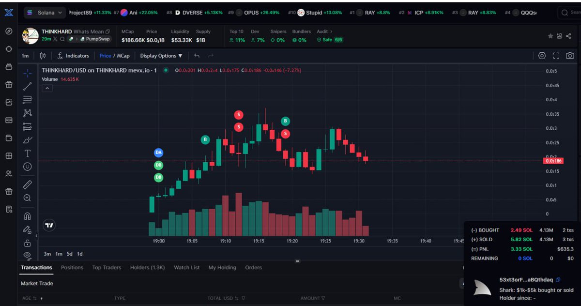581x306 pixels.
Task: Select the 1d time range
Action: pos(80,254)
